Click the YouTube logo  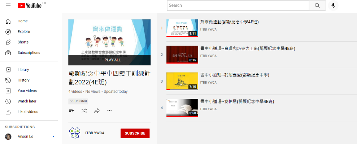pyautogui.click(x=30, y=5)
